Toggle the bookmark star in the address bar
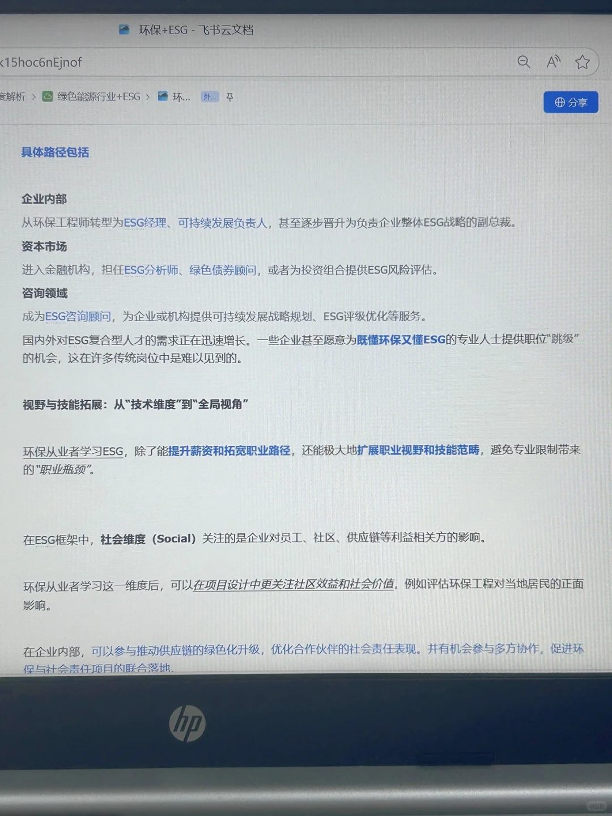The width and height of the screenshot is (612, 816). point(583,62)
